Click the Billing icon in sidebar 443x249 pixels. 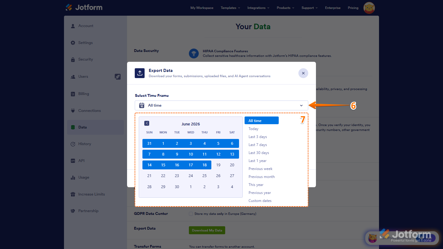point(73,94)
